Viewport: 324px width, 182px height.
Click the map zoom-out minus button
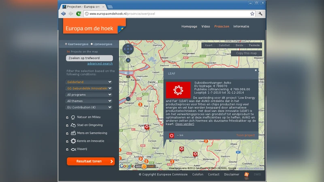(x=128, y=99)
